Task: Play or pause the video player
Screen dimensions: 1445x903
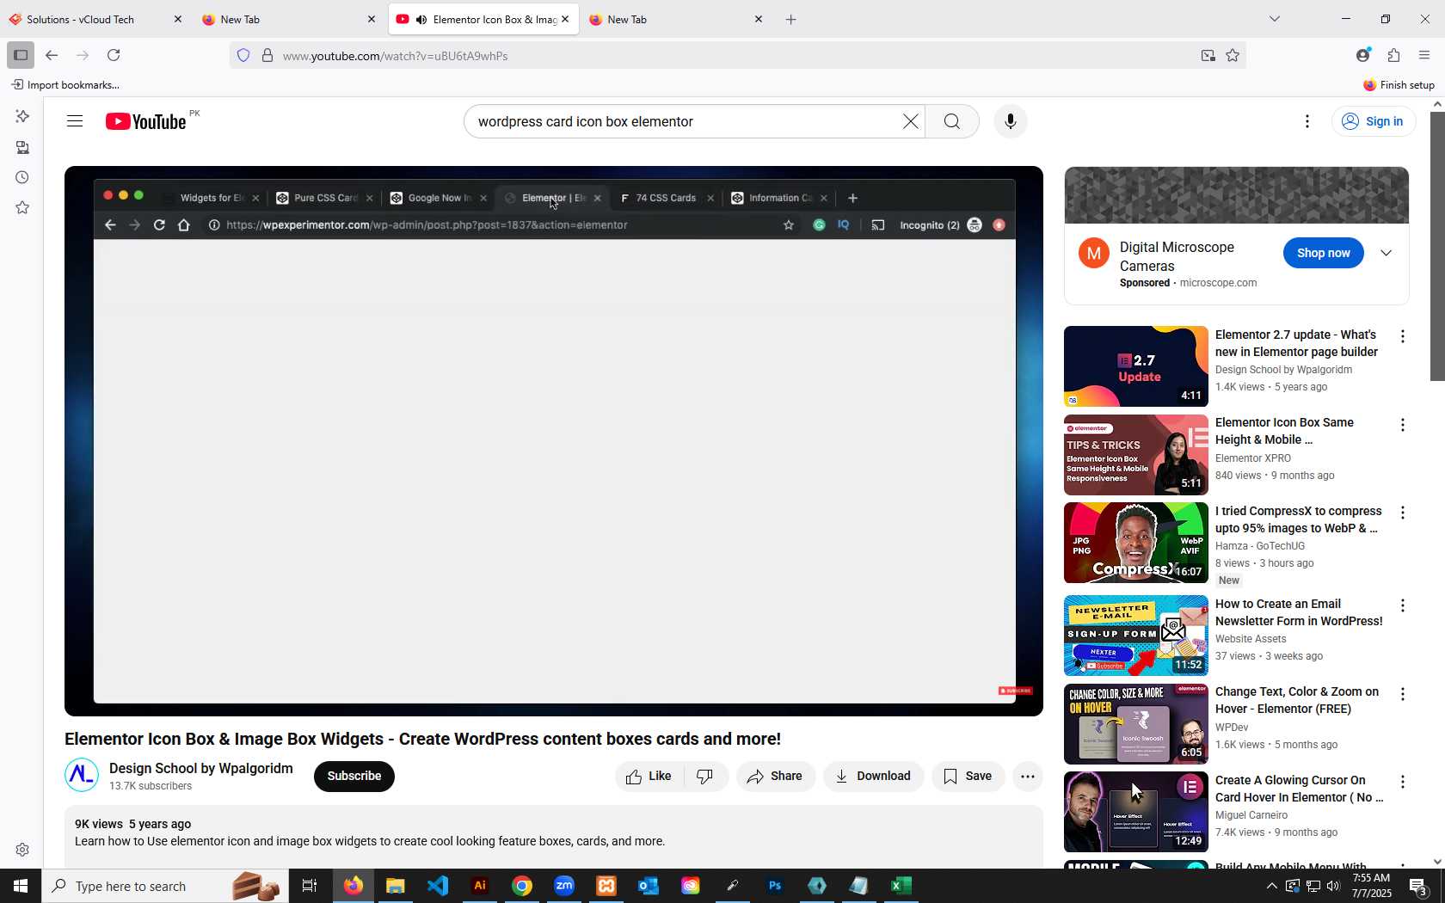Action: tap(554, 441)
